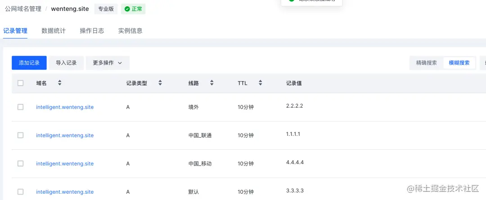This screenshot has height=200, width=486.
Task: Click the green 正常 status badge
Action: 133,9
